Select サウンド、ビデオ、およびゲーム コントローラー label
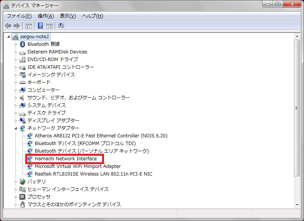This screenshot has height=221, width=304. pyautogui.click(x=78, y=98)
